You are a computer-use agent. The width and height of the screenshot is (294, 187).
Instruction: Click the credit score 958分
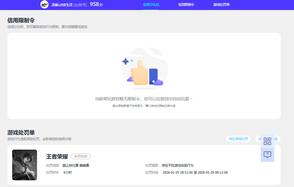[96, 4]
